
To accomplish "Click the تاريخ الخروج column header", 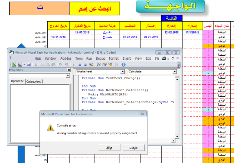I will tap(58, 26).
